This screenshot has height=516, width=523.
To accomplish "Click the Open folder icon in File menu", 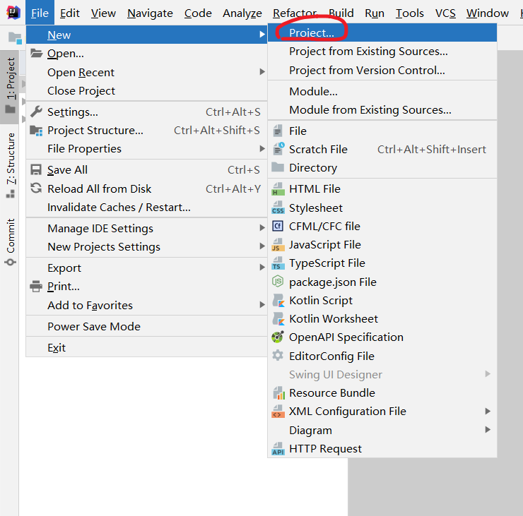I will [x=36, y=54].
